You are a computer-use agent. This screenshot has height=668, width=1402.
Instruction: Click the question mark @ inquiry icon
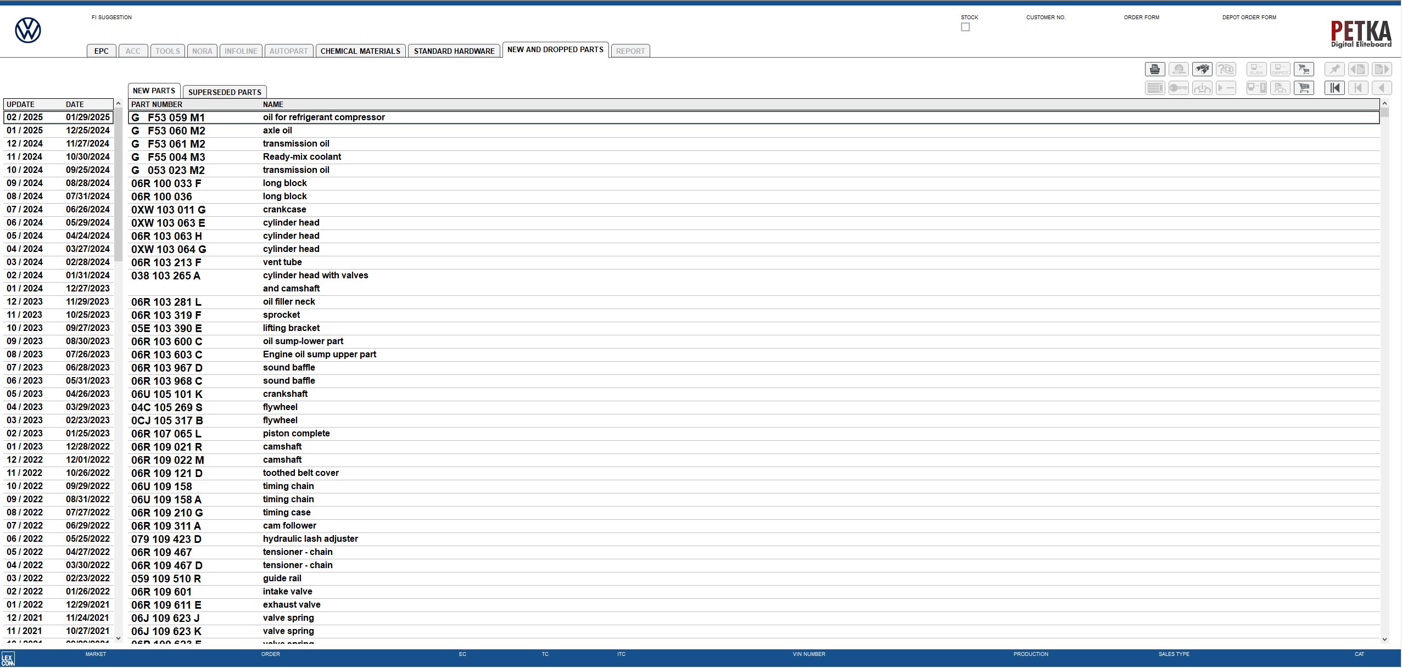coord(1226,69)
